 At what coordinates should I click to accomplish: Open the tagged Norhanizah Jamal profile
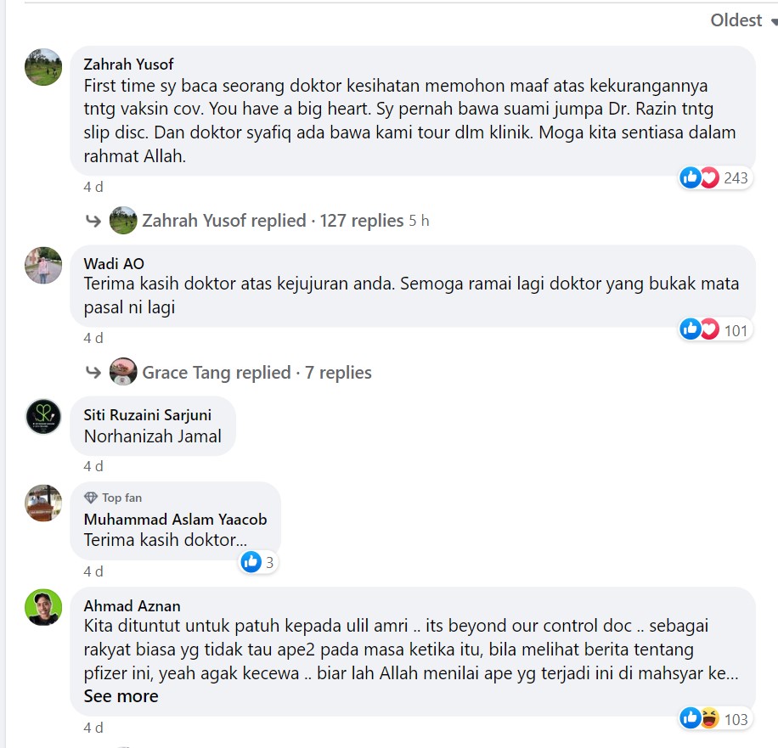(153, 436)
